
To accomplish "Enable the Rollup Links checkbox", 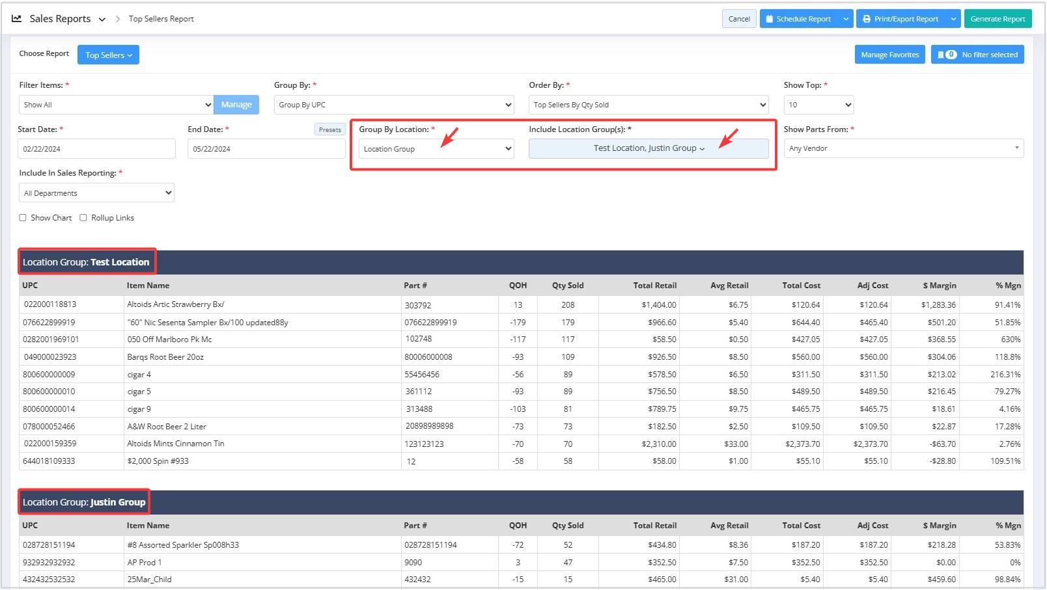I will point(83,218).
